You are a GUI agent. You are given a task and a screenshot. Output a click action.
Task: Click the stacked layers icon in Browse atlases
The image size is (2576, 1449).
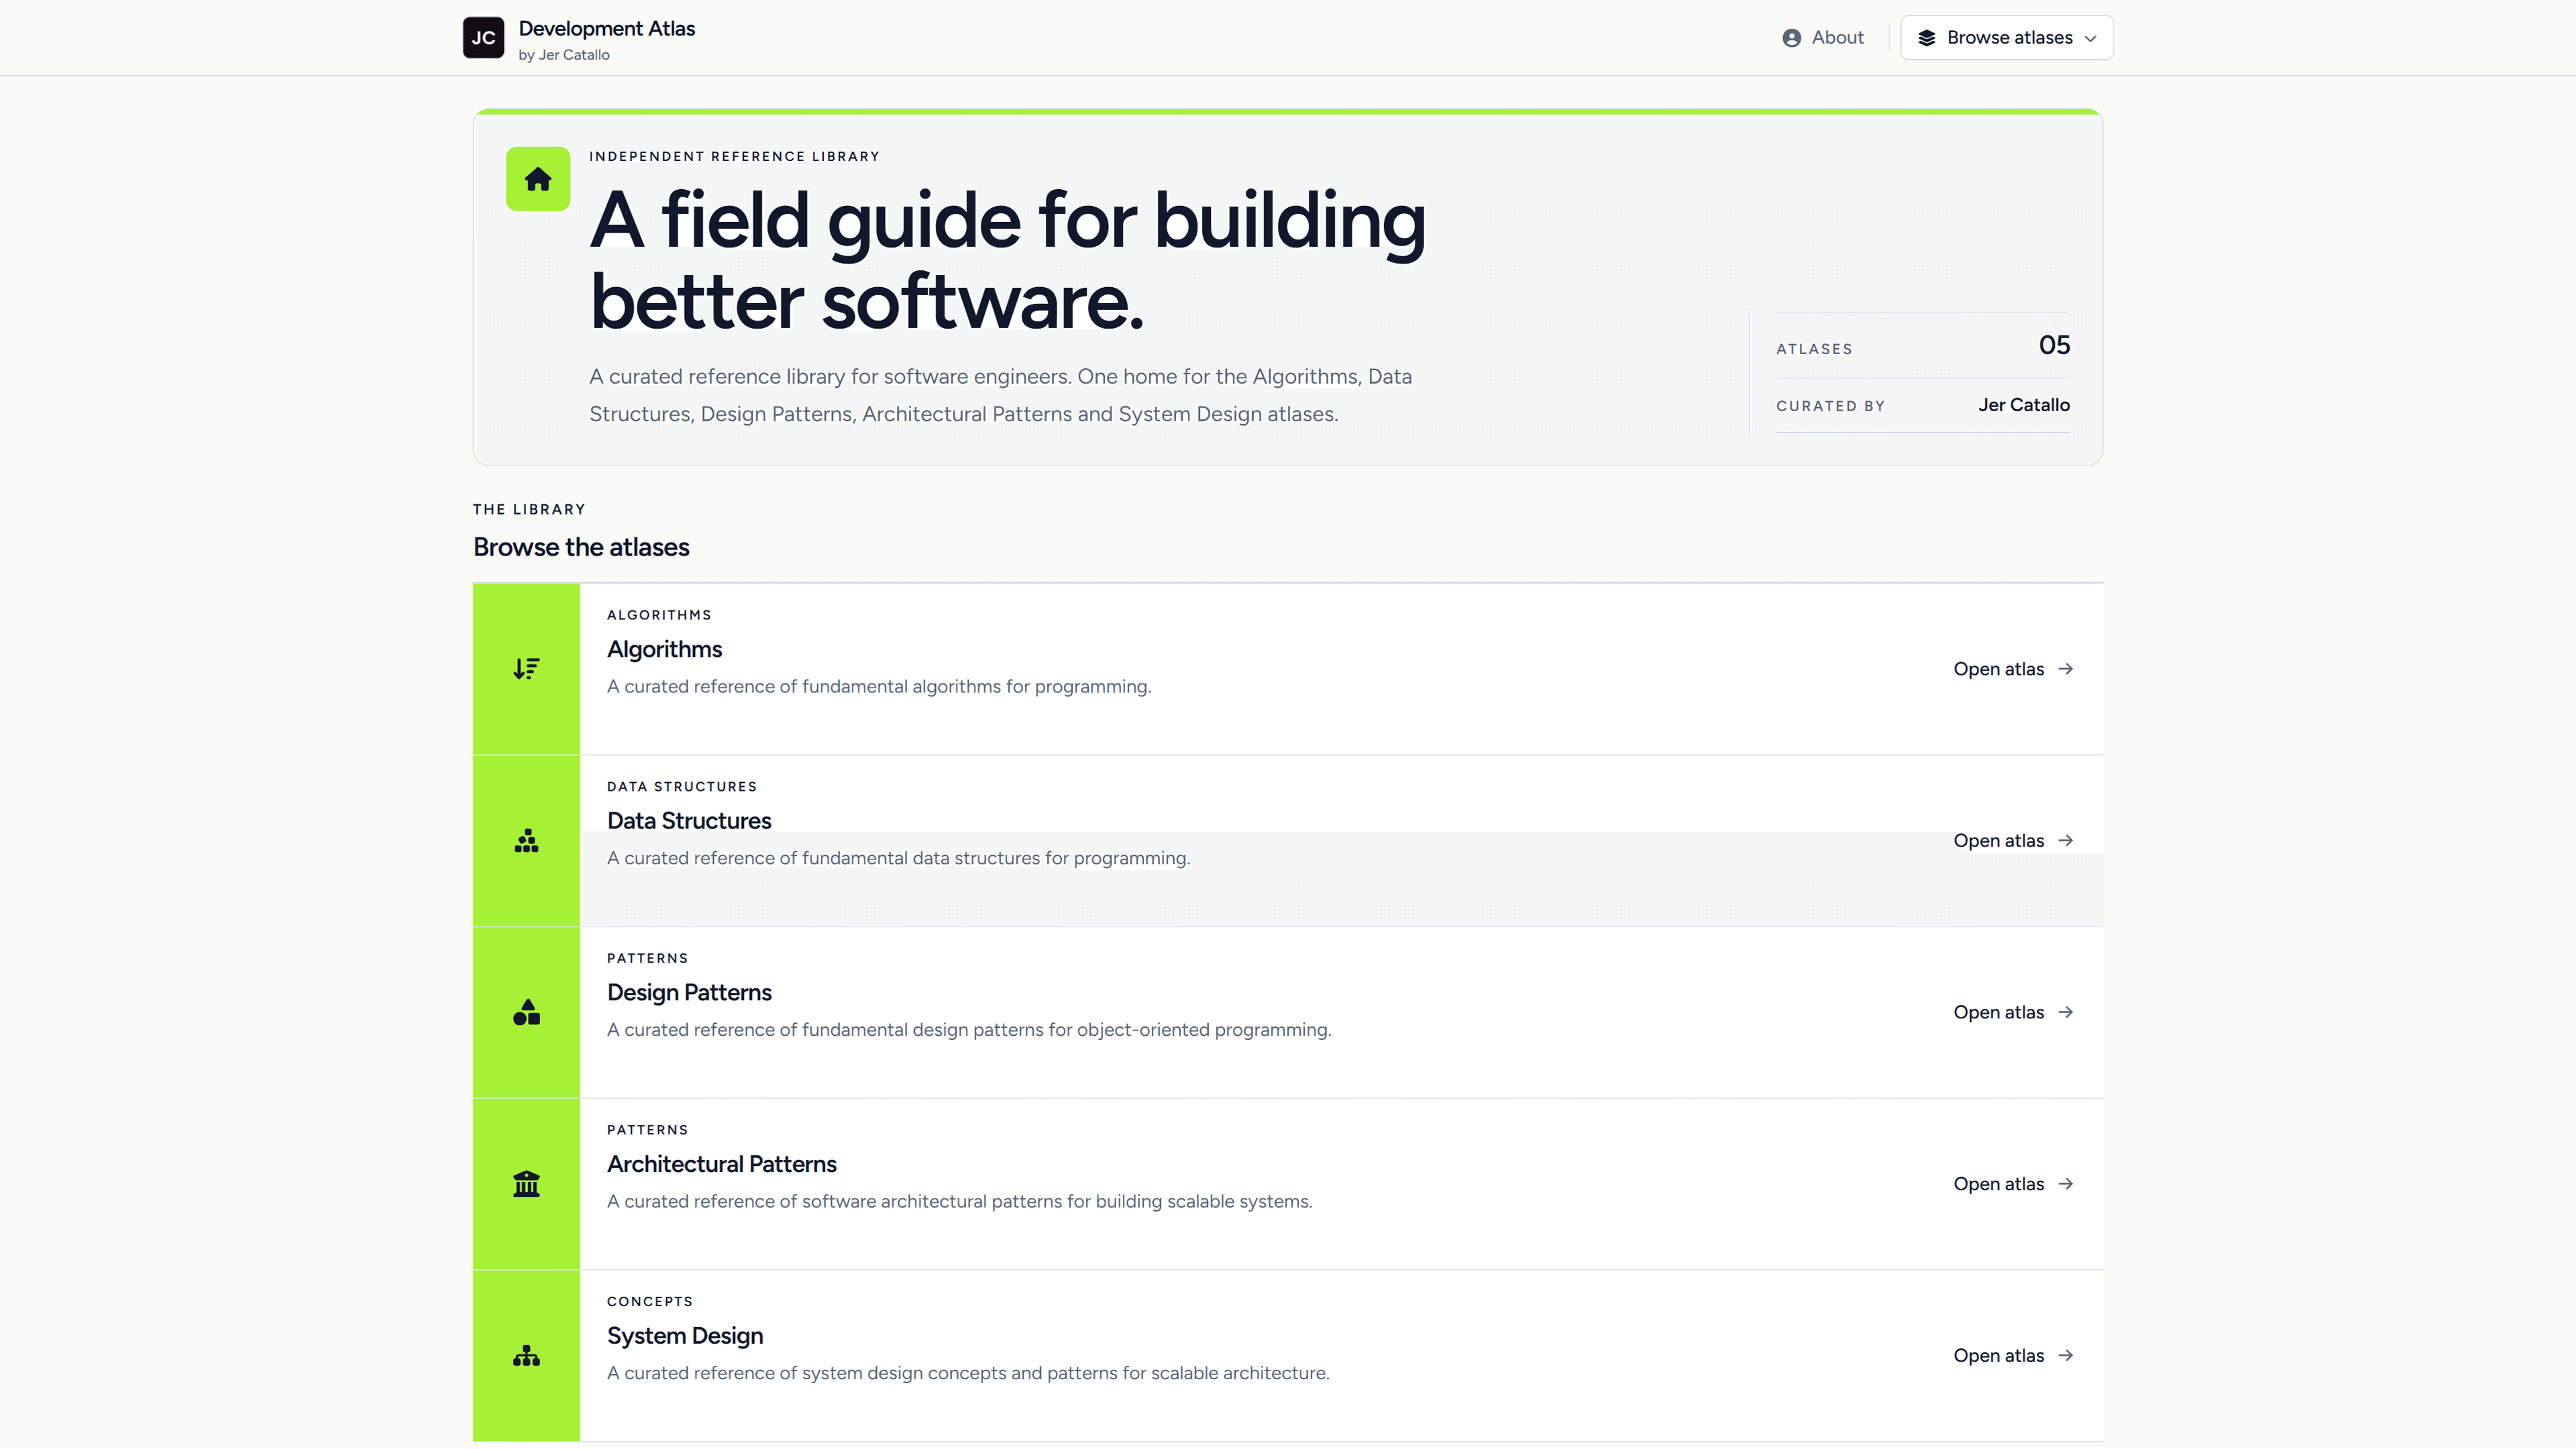(x=1927, y=38)
